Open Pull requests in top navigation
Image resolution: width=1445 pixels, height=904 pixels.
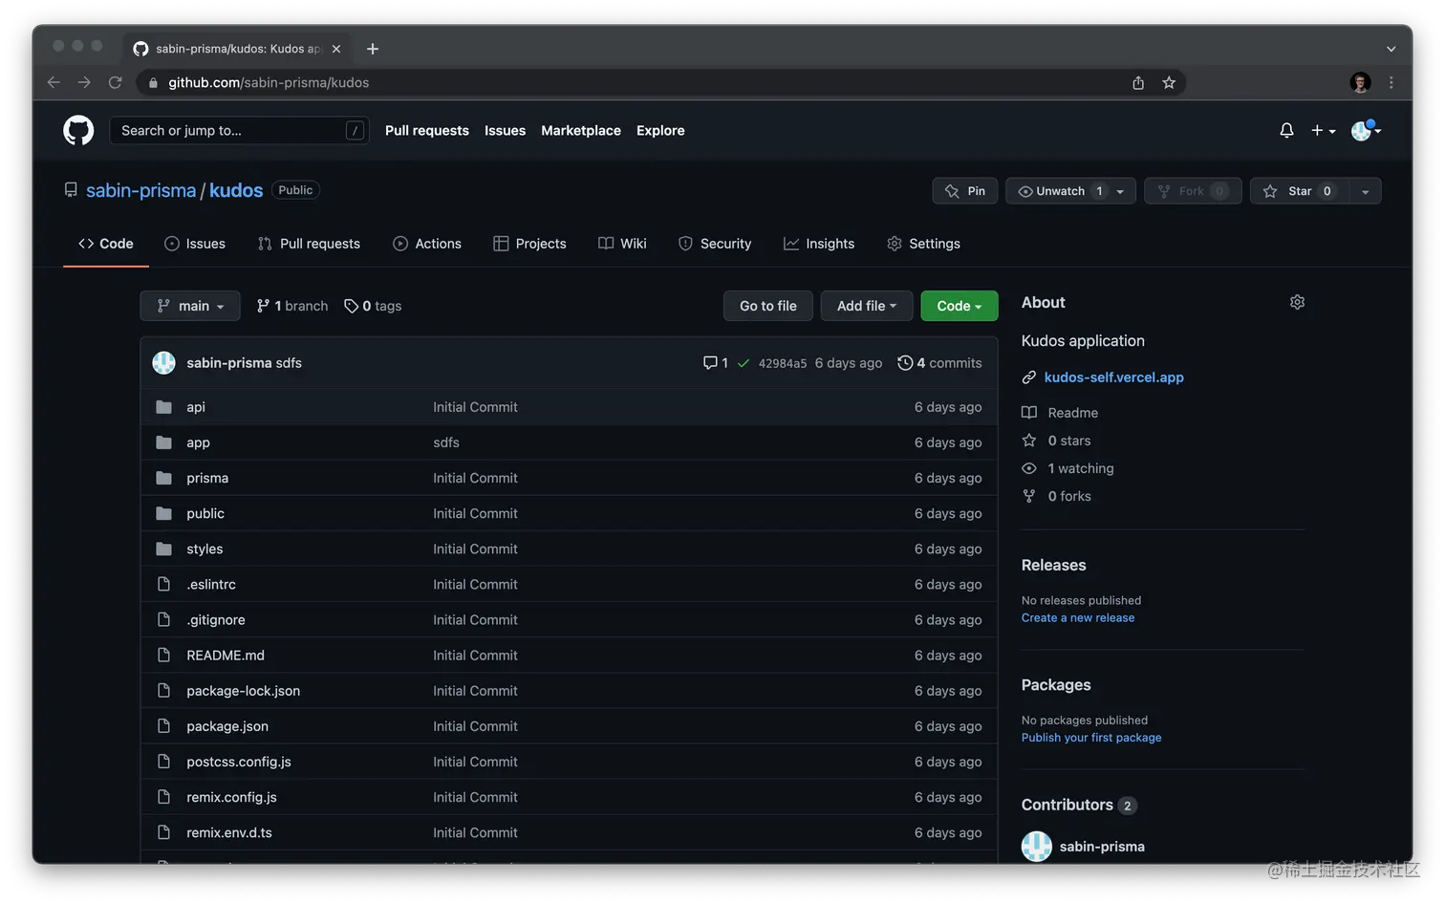(x=427, y=131)
